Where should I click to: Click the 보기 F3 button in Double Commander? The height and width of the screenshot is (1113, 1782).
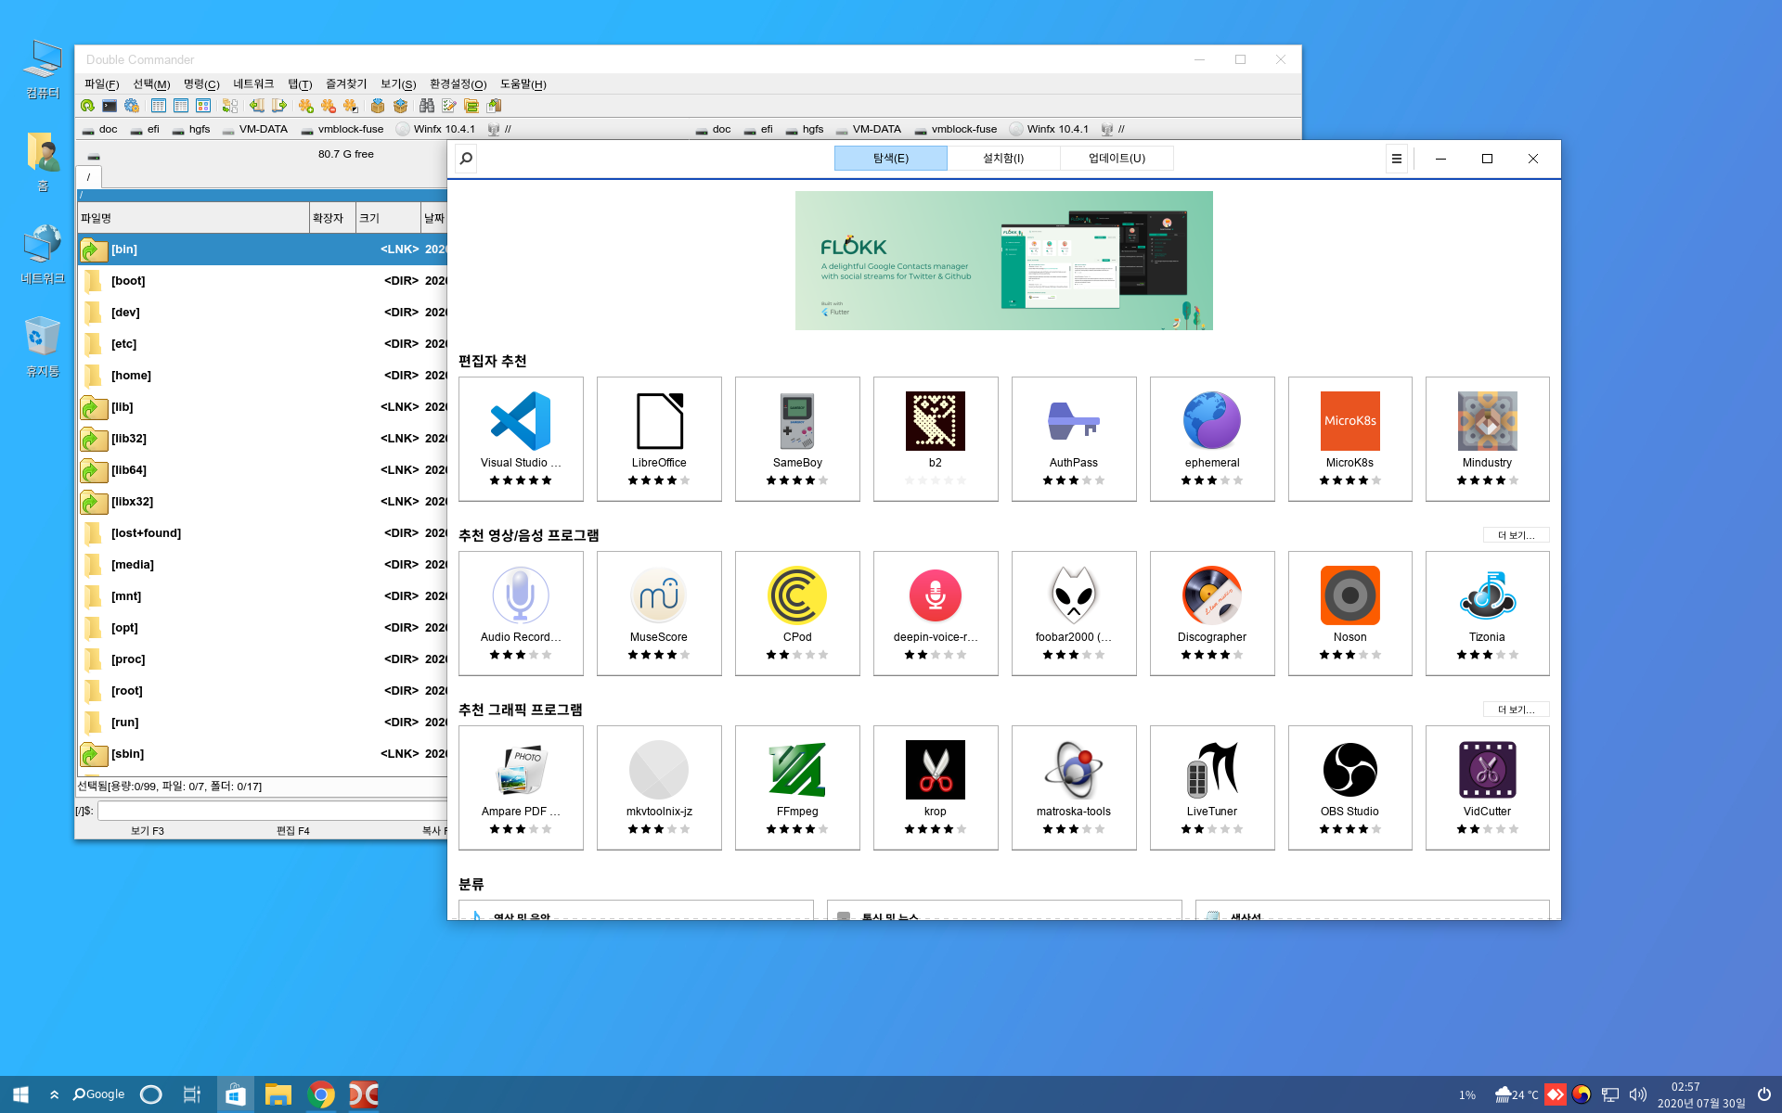(x=148, y=831)
